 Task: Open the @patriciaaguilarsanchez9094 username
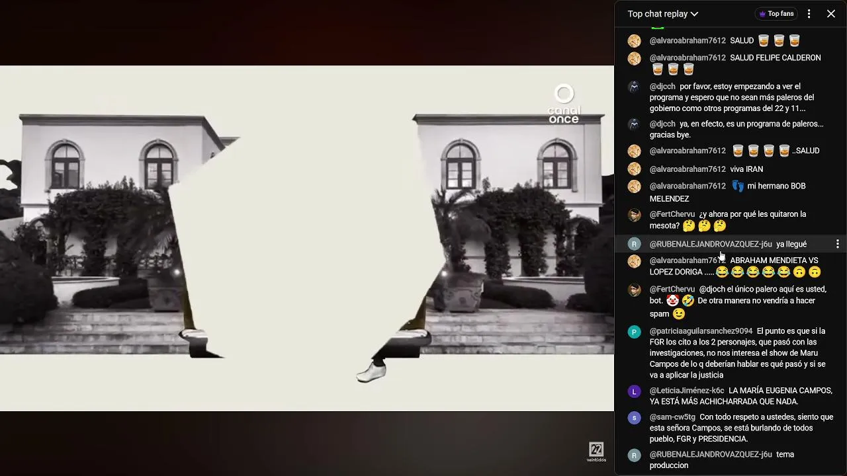click(701, 331)
